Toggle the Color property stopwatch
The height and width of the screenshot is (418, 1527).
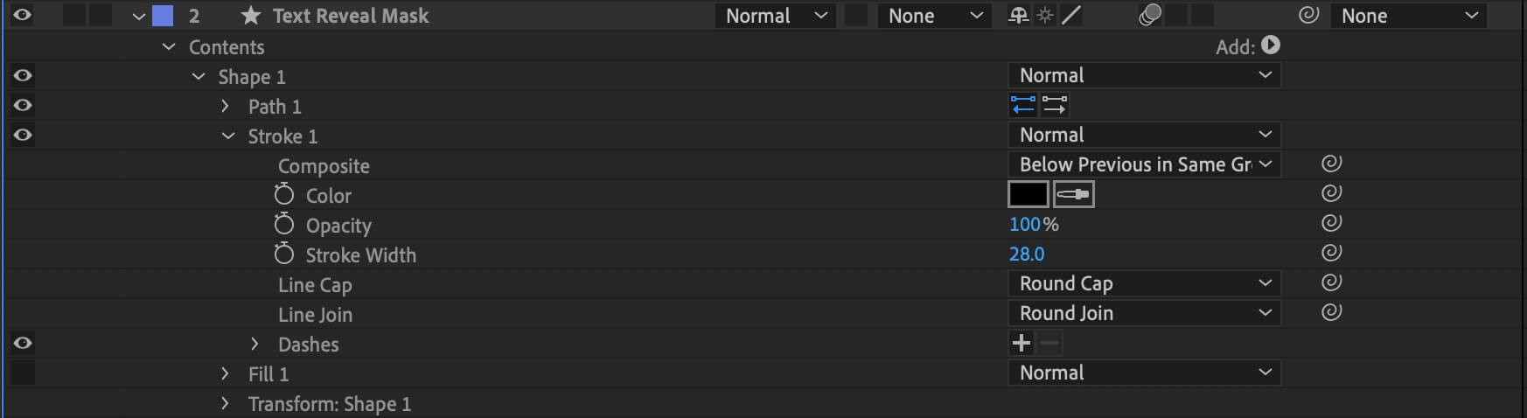283,194
